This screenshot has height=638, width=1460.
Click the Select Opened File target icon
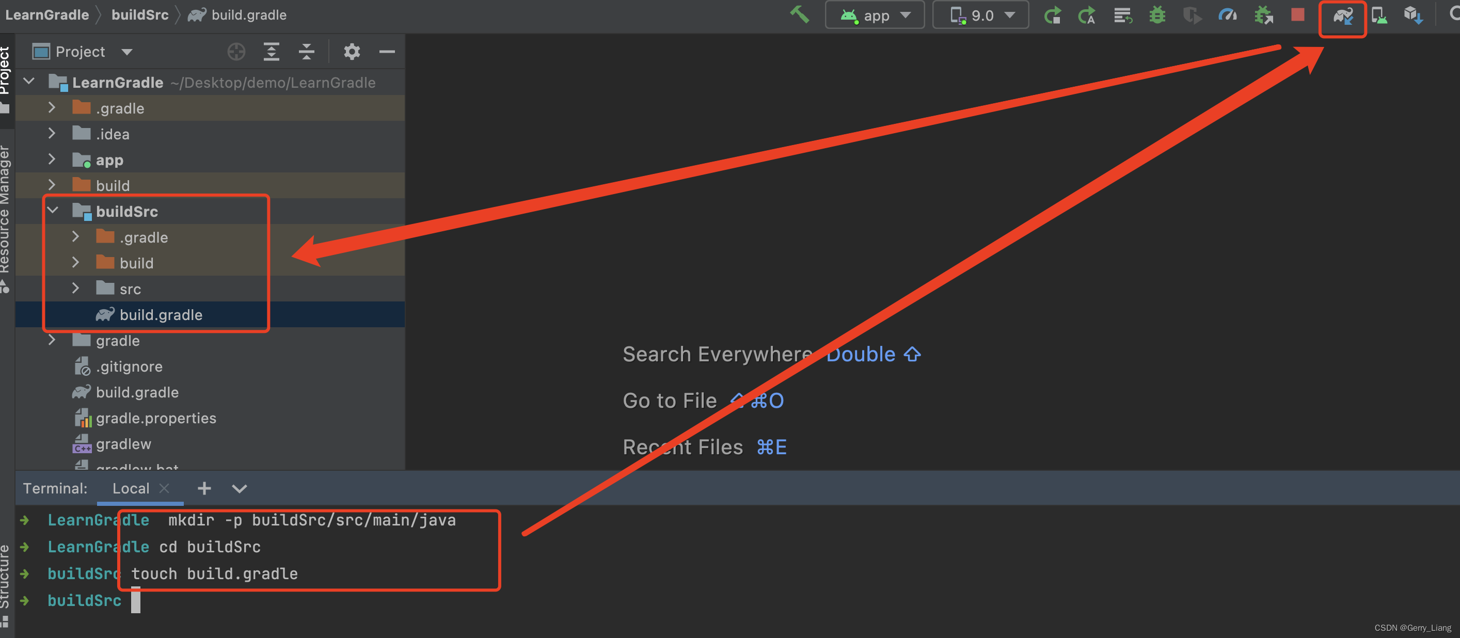pos(236,52)
